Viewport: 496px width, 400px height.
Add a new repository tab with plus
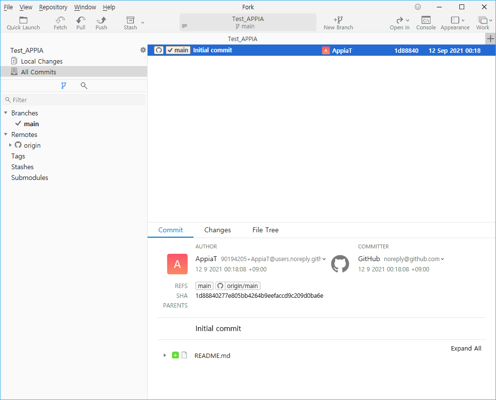tap(490, 39)
